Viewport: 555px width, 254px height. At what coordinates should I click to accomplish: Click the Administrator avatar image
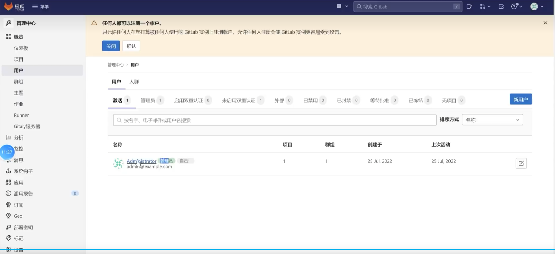[118, 164]
